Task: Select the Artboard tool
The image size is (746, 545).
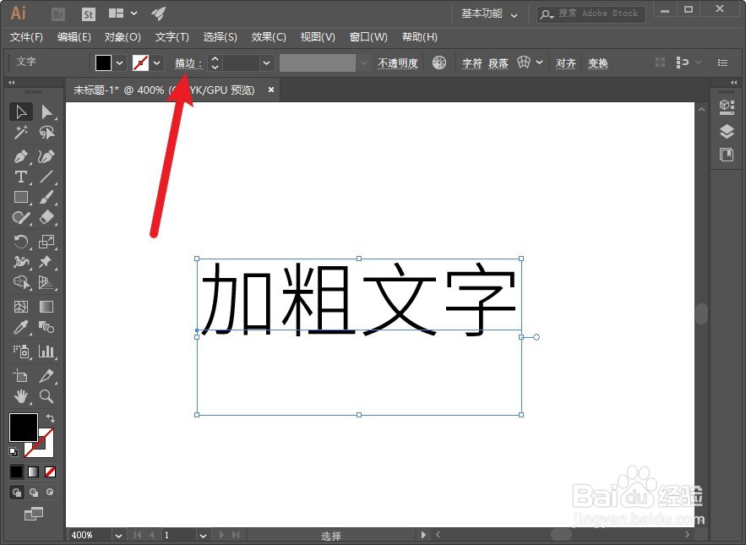Action: point(21,375)
